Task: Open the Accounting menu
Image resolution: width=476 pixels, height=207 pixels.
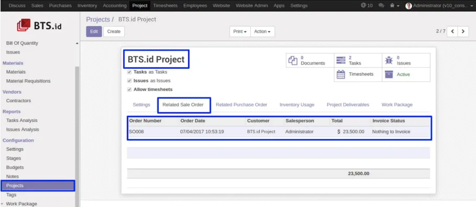Action: (115, 5)
